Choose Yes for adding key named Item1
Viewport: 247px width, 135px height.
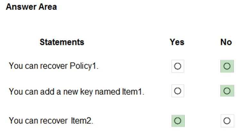click(x=178, y=91)
